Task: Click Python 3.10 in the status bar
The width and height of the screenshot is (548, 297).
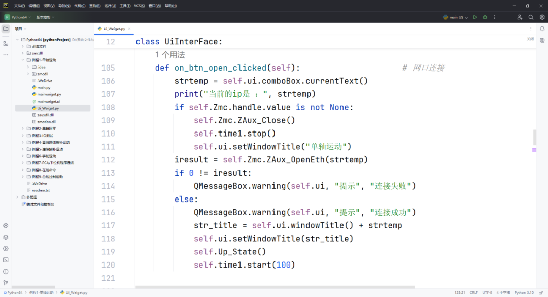Action: (x=524, y=292)
